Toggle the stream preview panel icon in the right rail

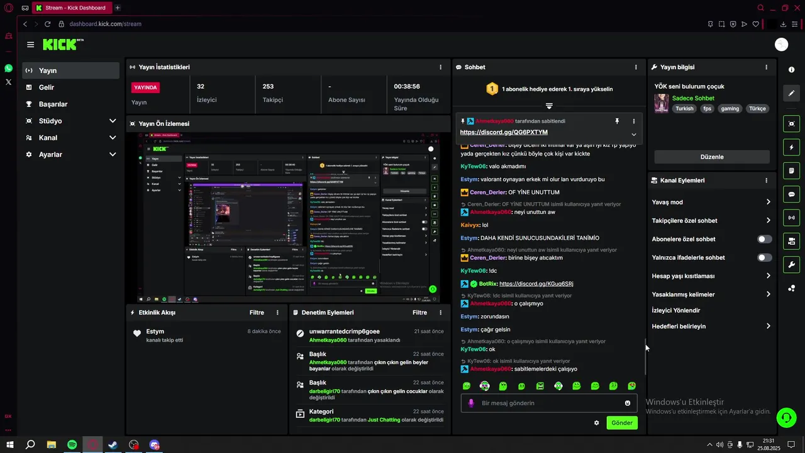(x=791, y=123)
